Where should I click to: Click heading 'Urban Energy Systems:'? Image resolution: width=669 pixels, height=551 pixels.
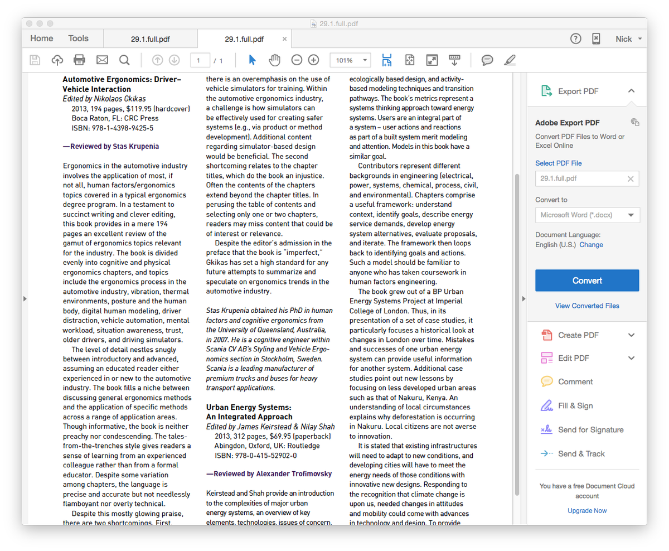(x=249, y=407)
